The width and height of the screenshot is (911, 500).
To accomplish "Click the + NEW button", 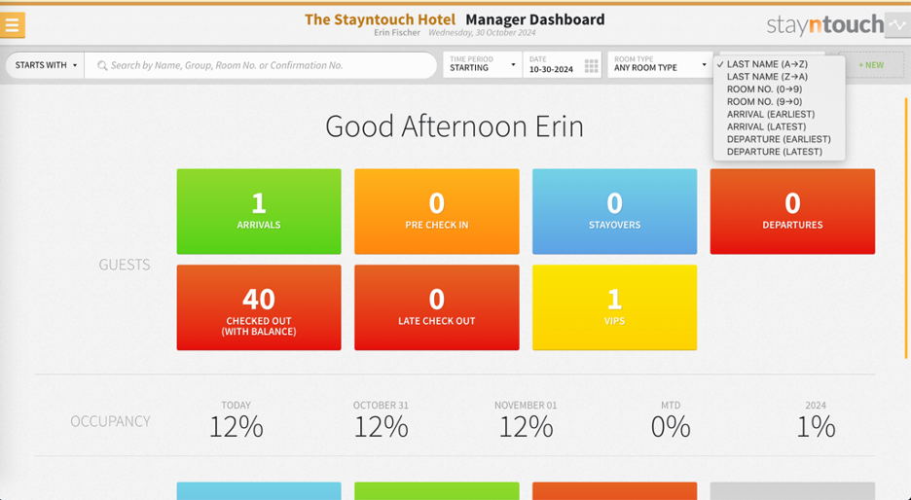I will (x=871, y=65).
